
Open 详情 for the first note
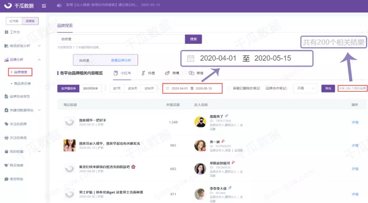point(355,122)
